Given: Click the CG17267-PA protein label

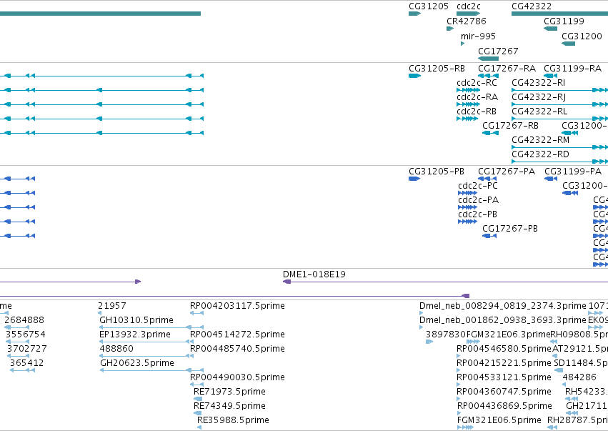Looking at the screenshot, I should [507, 171].
